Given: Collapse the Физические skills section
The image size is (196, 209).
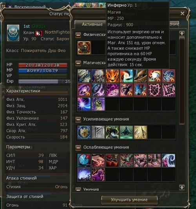Looking at the screenshot, I should (78, 35).
